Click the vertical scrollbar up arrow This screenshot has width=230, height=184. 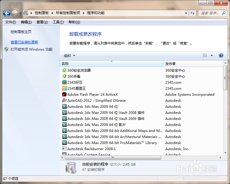point(225,63)
